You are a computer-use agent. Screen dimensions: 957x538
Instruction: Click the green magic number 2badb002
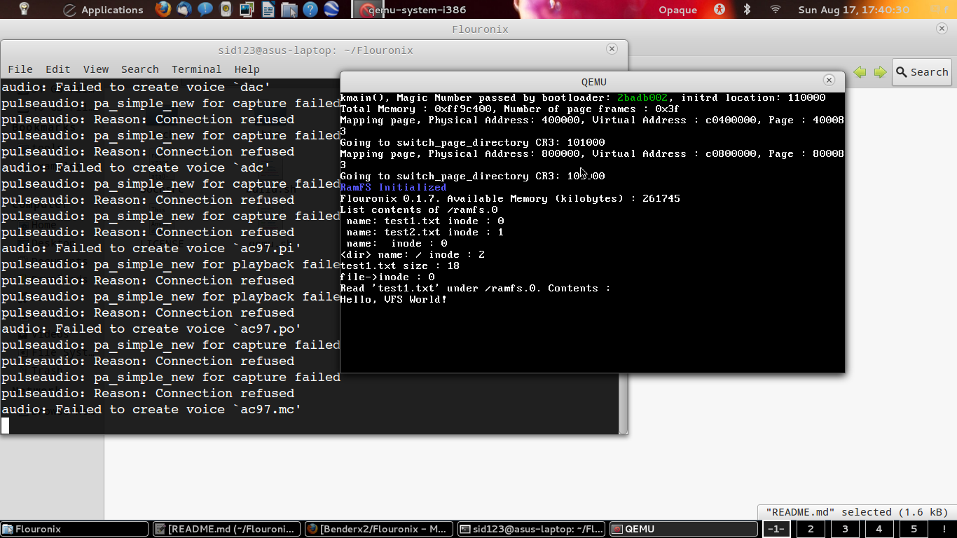click(x=642, y=97)
